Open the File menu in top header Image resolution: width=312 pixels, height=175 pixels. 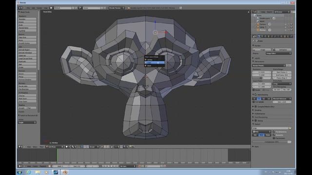28,8
